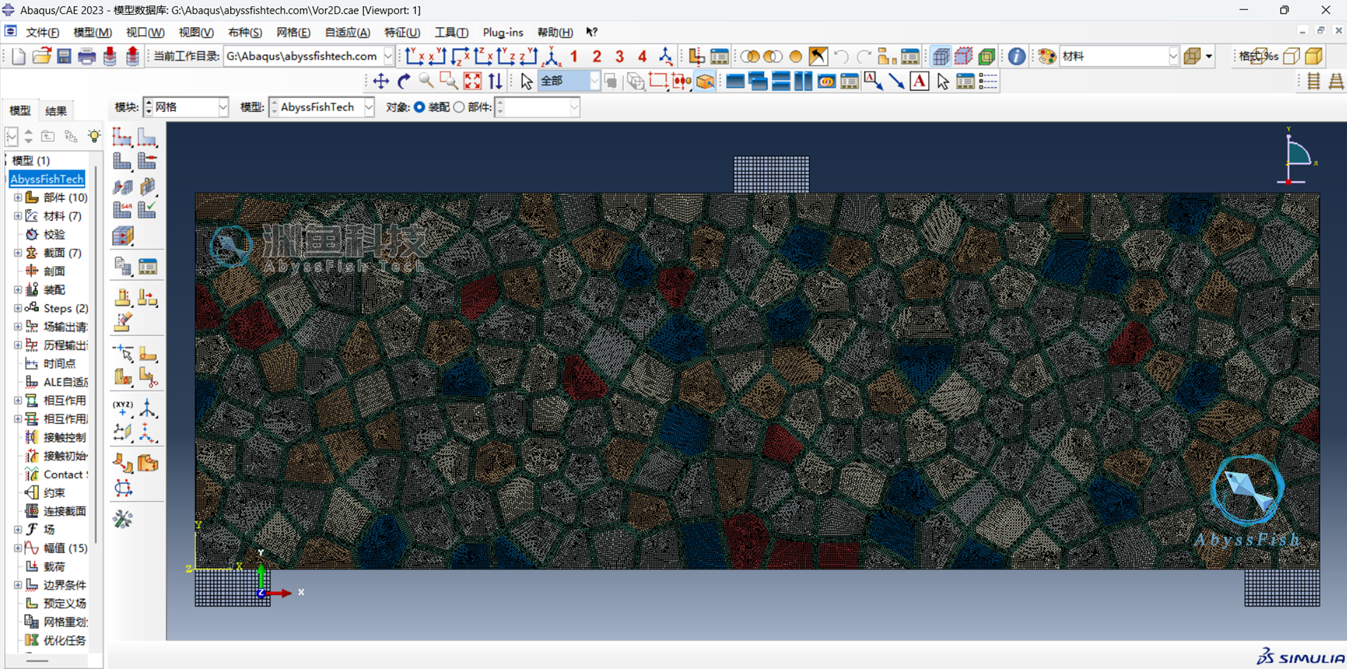Image resolution: width=1347 pixels, height=669 pixels.
Task: Activate the box zoom tool
Action: tap(449, 82)
